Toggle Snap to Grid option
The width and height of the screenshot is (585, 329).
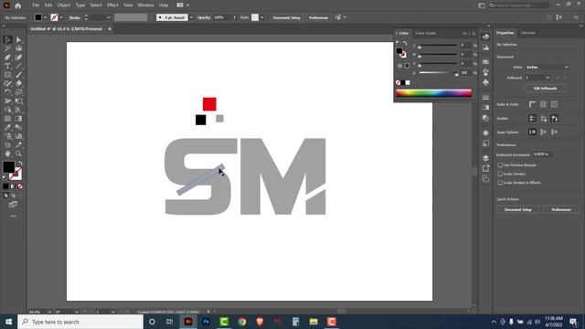(555, 132)
